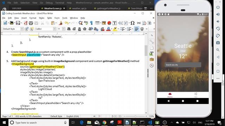Open Font Size dropdown arrow
This screenshot has width=225, height=126.
click(63, 29)
